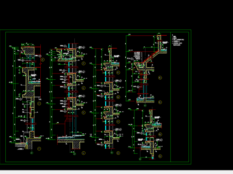Select the cyan window glazing strip in the third section

106,110
